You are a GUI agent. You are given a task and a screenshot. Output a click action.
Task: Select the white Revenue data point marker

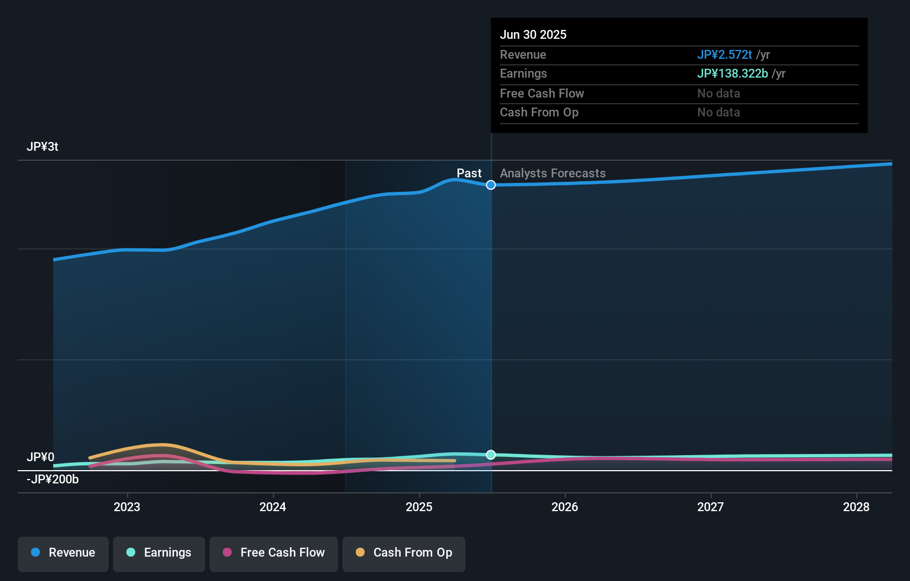pos(490,185)
